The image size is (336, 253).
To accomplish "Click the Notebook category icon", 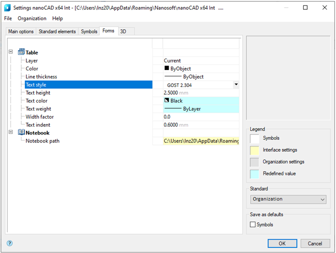I will (21, 132).
